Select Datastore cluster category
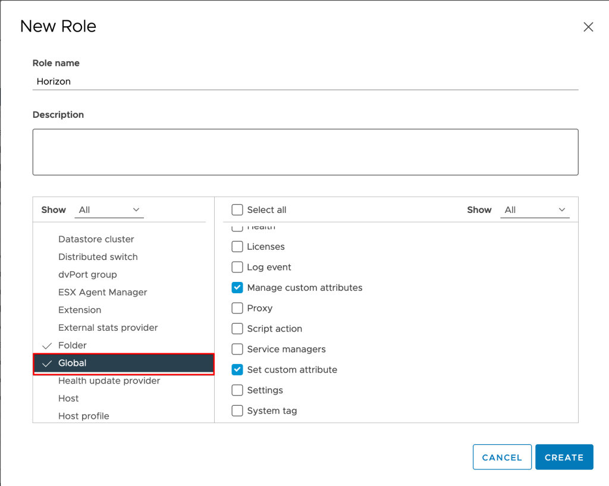Screen dimensions: 609x486 [x=96, y=239]
